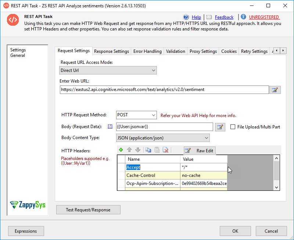The height and width of the screenshot is (240, 294).
Task: Click the Name column header
Action: pos(153,159)
